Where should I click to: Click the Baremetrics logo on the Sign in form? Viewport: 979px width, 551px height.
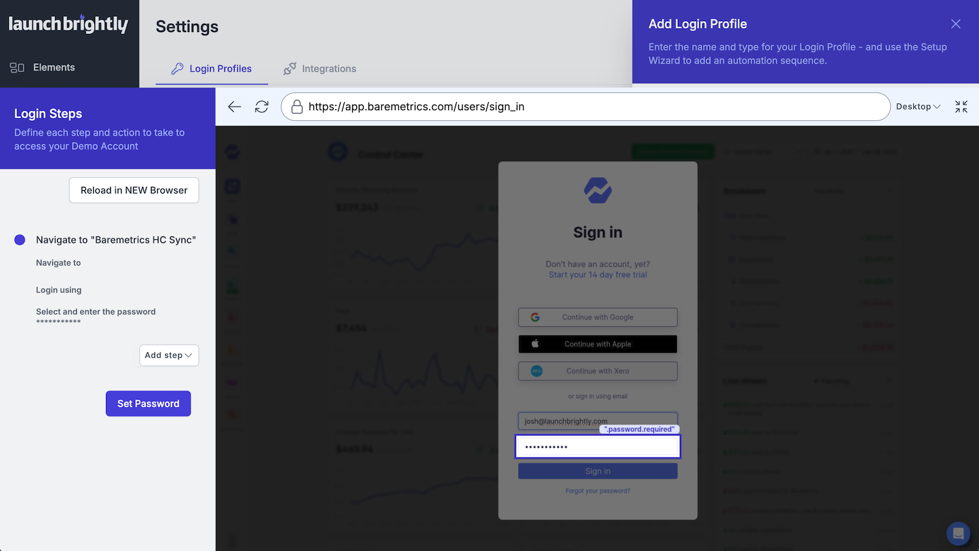598,190
